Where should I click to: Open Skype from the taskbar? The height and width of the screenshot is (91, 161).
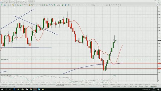click(x=39, y=89)
